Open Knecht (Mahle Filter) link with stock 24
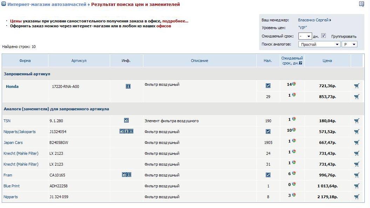 pyautogui.click(x=21, y=153)
